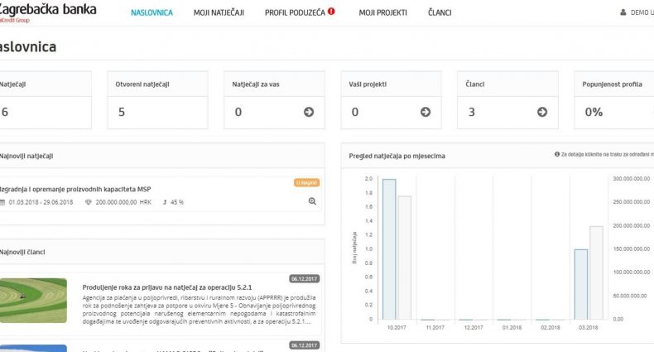This screenshot has height=352, width=654.
Task: Switch to Moji projekti tab
Action: point(383,13)
